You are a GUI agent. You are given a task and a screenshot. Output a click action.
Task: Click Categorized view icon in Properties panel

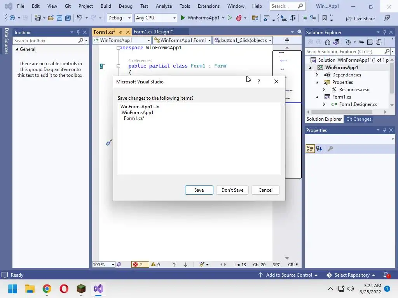pos(310,149)
